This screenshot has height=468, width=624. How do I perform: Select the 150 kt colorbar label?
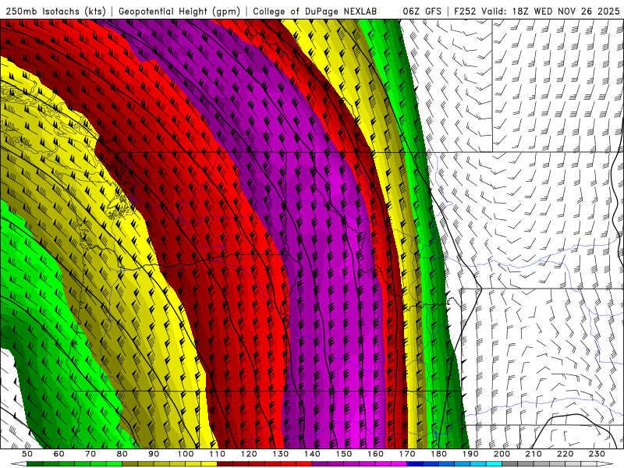pyautogui.click(x=344, y=454)
